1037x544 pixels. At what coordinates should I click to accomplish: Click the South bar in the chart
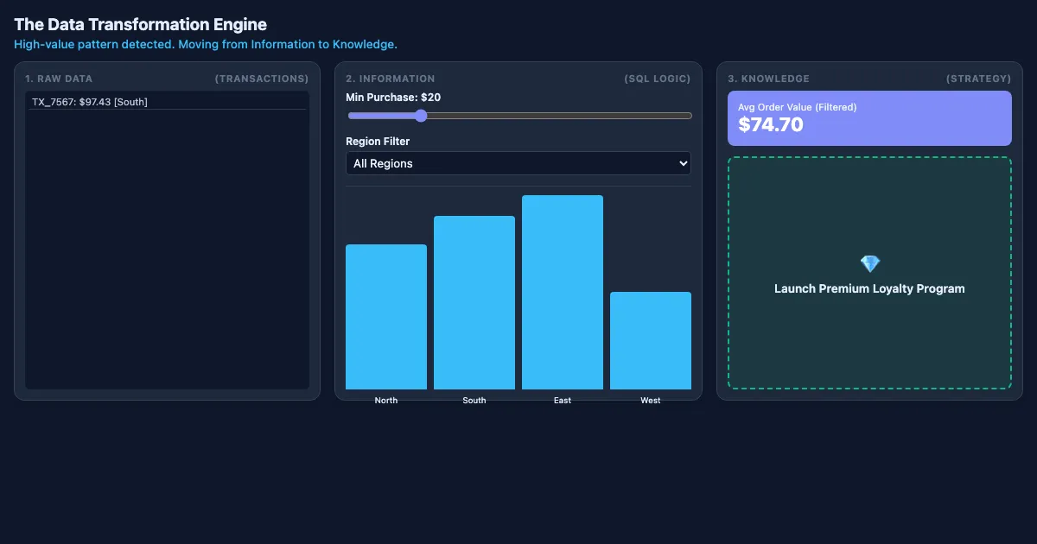click(x=474, y=302)
